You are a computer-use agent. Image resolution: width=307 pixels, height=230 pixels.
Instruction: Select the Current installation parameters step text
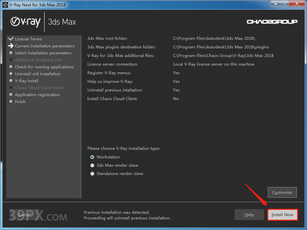[x=45, y=46]
